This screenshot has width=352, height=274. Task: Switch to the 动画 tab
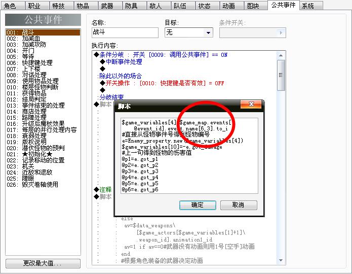coord(232,6)
